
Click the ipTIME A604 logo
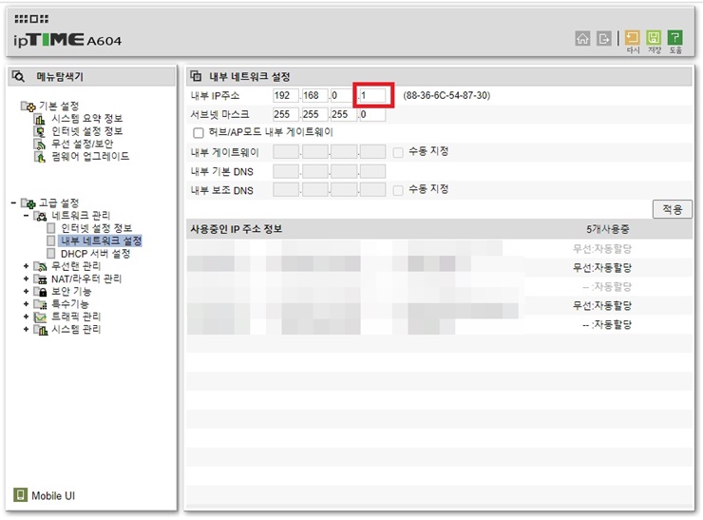click(x=67, y=40)
